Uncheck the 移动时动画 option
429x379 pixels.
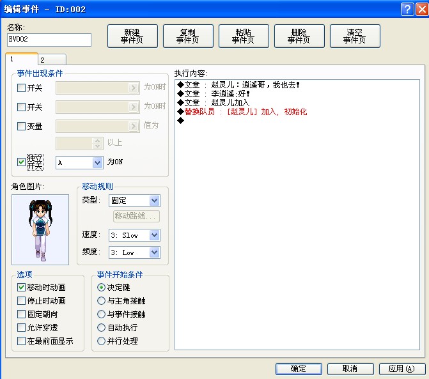(21, 287)
